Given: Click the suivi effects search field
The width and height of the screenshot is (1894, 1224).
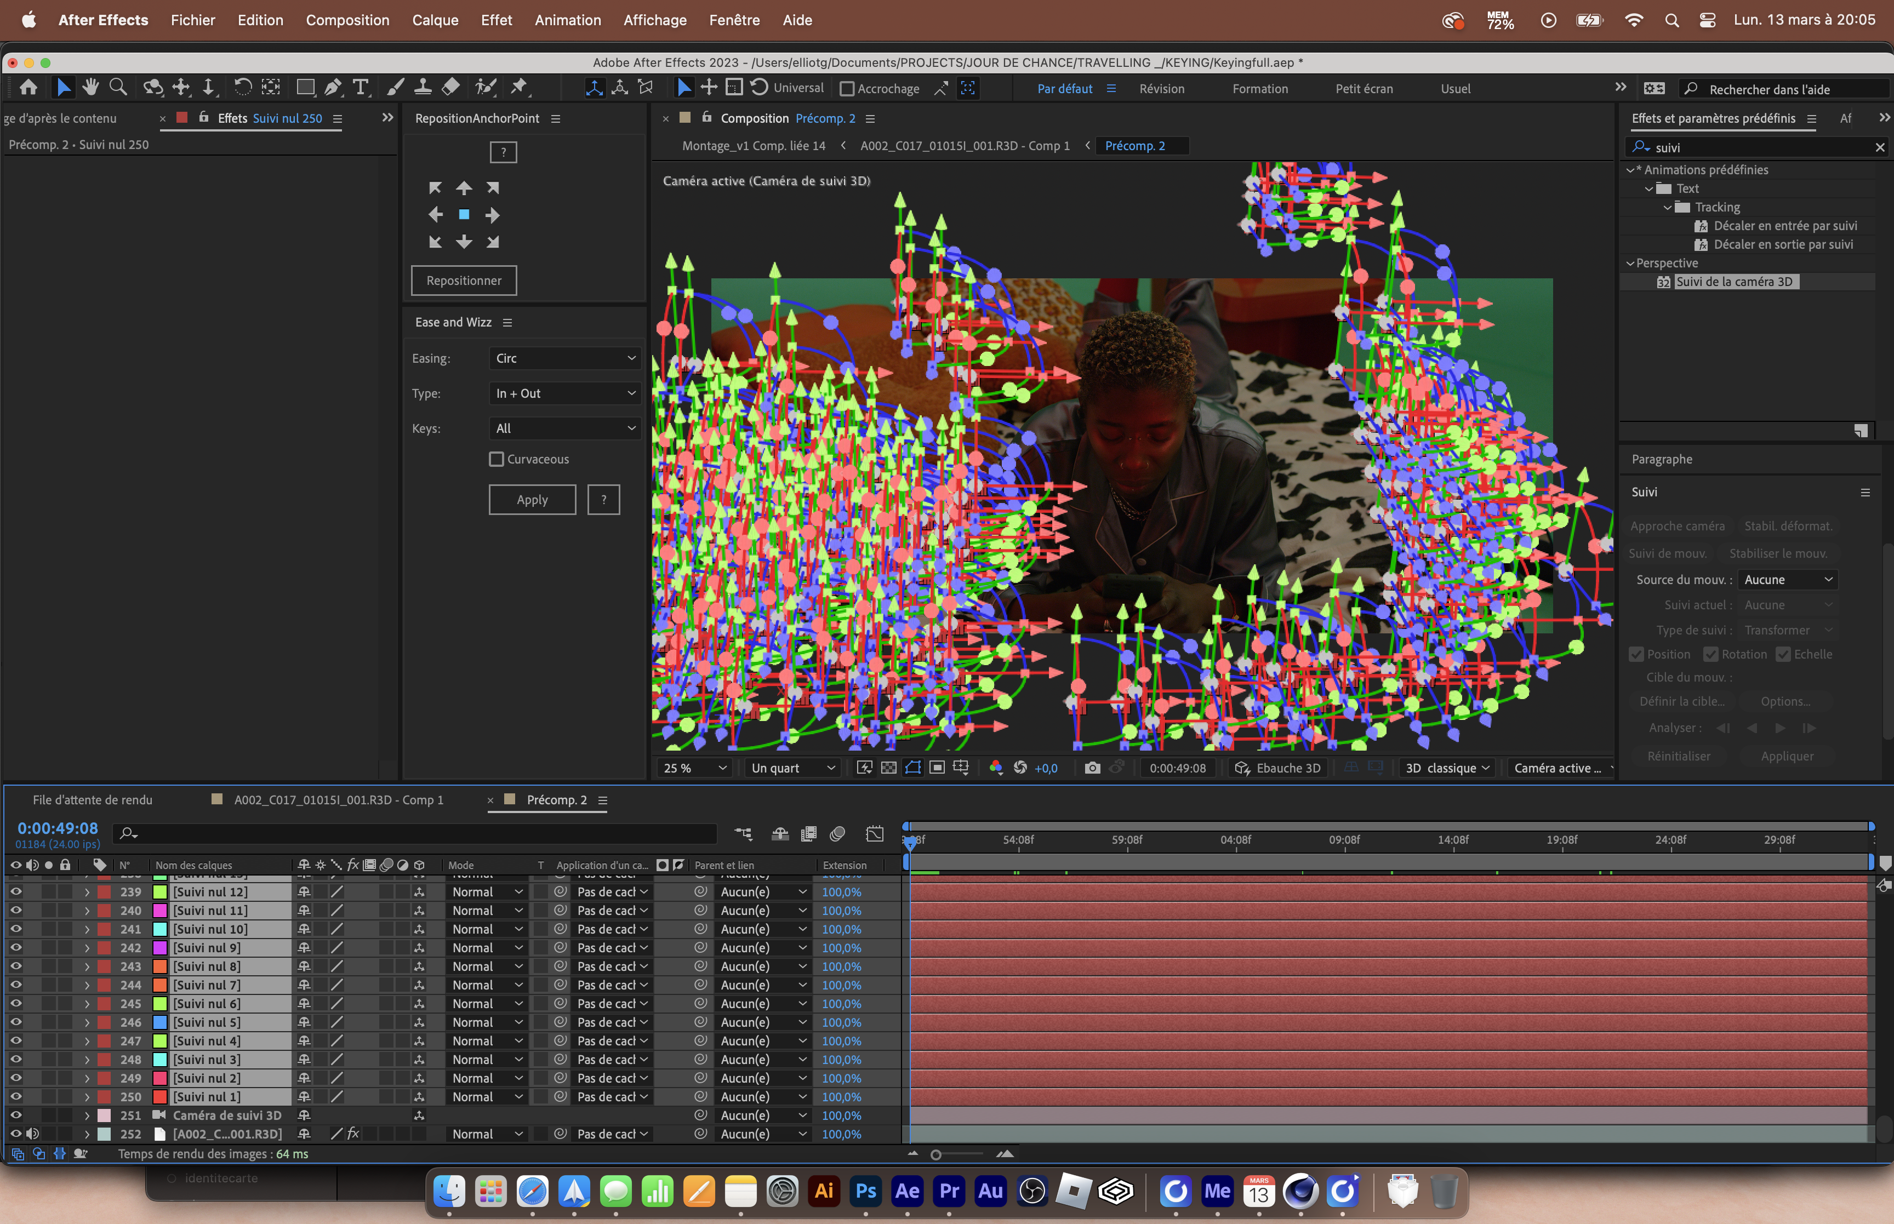Looking at the screenshot, I should (x=1756, y=147).
